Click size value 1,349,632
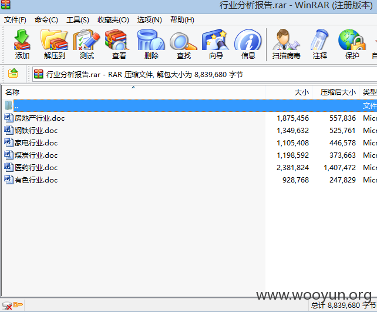This screenshot has width=377, height=312. (x=292, y=131)
